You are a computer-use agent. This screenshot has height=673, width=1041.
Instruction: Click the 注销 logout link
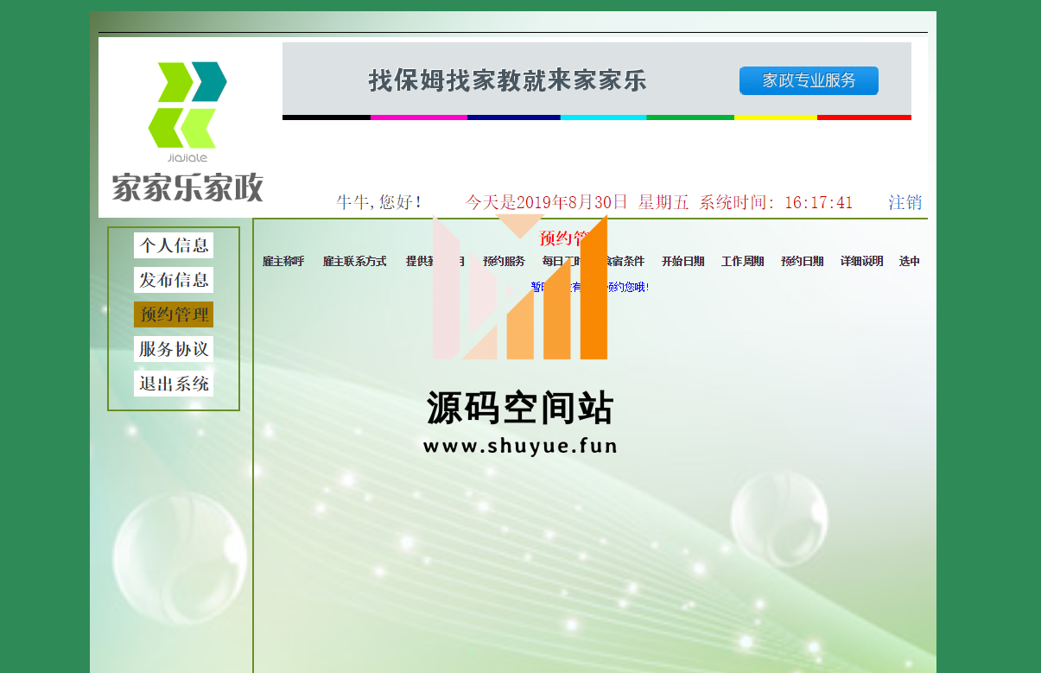click(905, 202)
